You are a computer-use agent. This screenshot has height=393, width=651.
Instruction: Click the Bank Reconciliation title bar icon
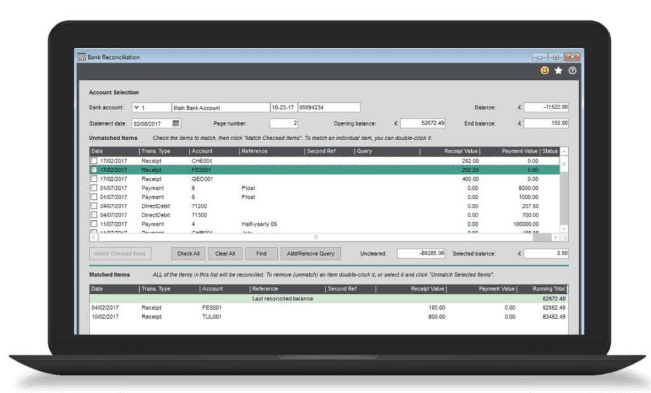coord(83,57)
